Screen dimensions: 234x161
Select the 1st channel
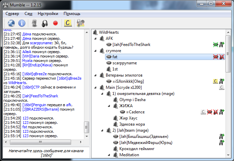coord(115,69)
